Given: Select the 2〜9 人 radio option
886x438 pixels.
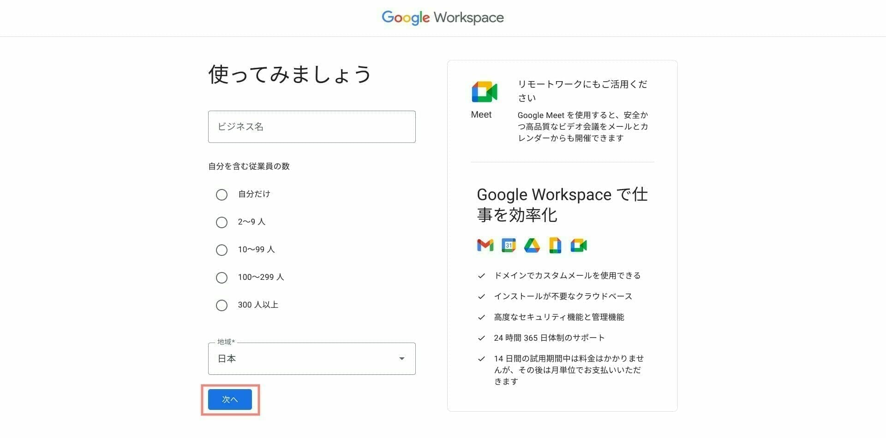Looking at the screenshot, I should click(x=221, y=222).
